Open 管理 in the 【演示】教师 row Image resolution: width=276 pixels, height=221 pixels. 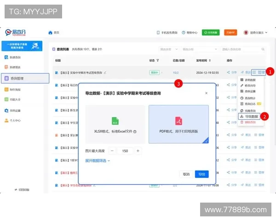(x=259, y=172)
